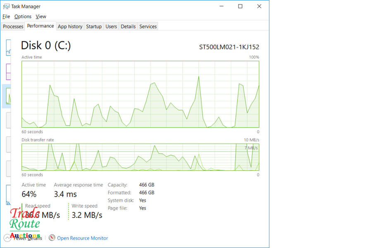Click the Open Resource Monitor link
Image resolution: width=372 pixels, height=248 pixels.
click(82, 238)
